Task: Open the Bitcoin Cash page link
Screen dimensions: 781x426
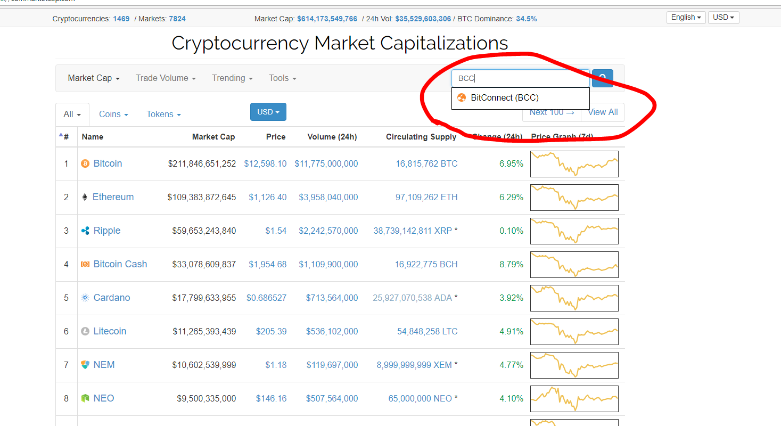Action: [x=120, y=264]
